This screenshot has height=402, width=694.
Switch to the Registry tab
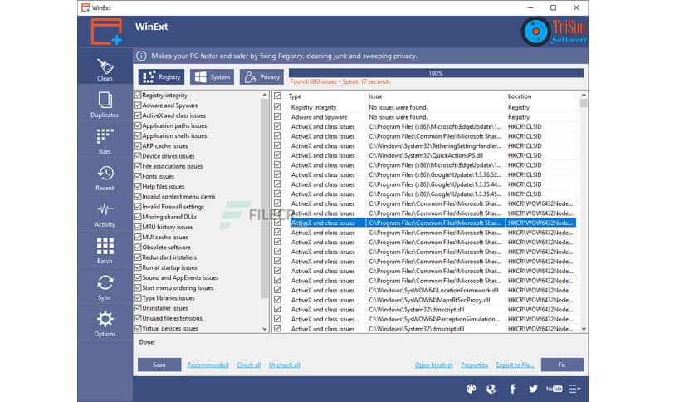162,76
